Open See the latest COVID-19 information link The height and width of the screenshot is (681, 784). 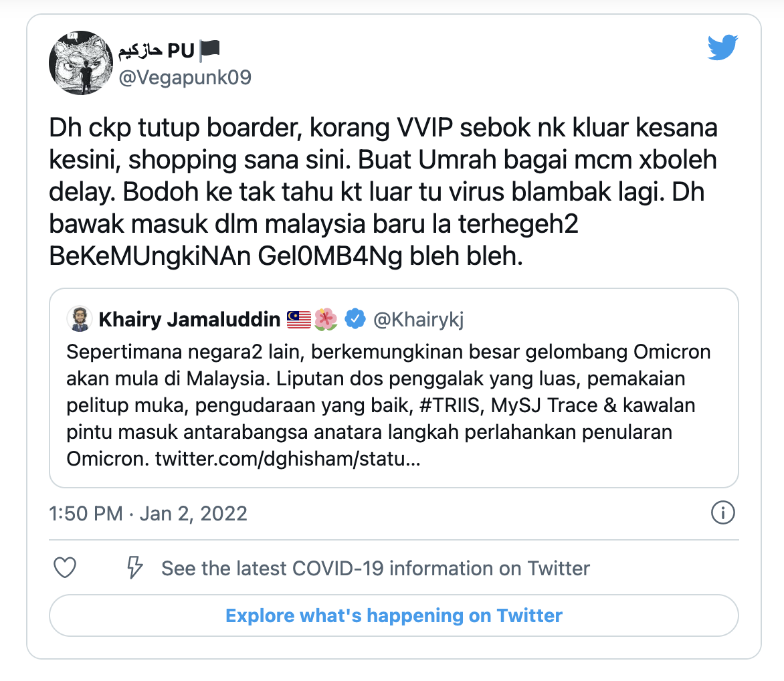click(x=375, y=569)
